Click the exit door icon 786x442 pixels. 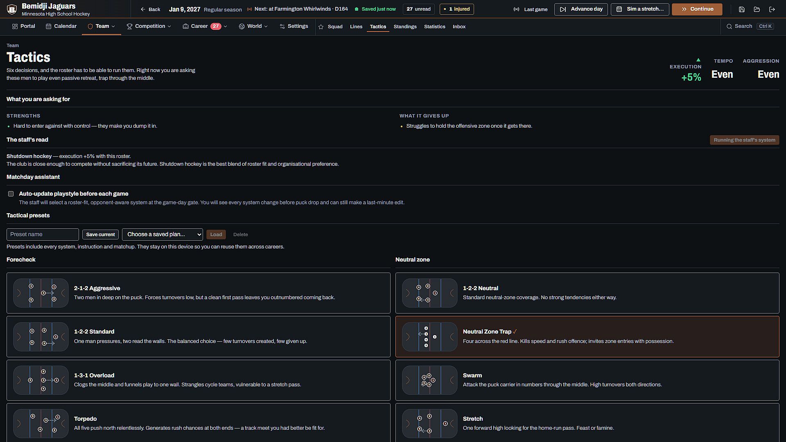pos(772,9)
